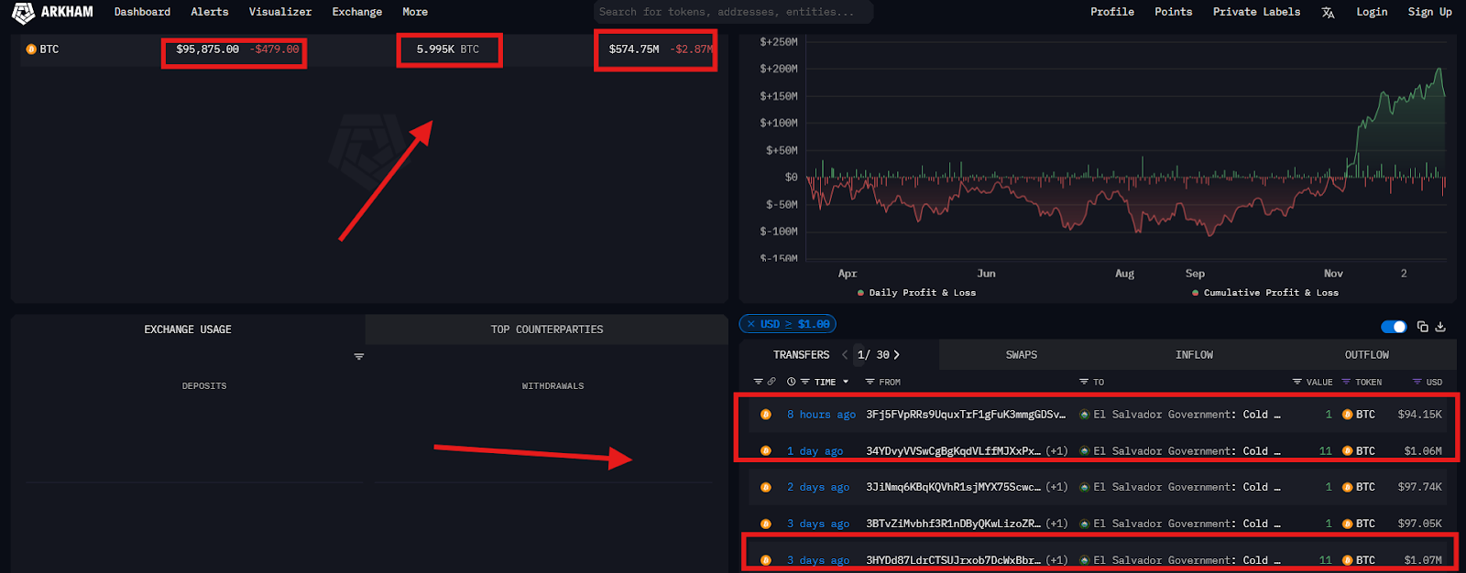Switch to the Swaps tab

click(1022, 355)
